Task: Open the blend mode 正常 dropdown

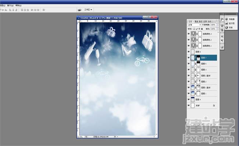Action: click(x=195, y=25)
